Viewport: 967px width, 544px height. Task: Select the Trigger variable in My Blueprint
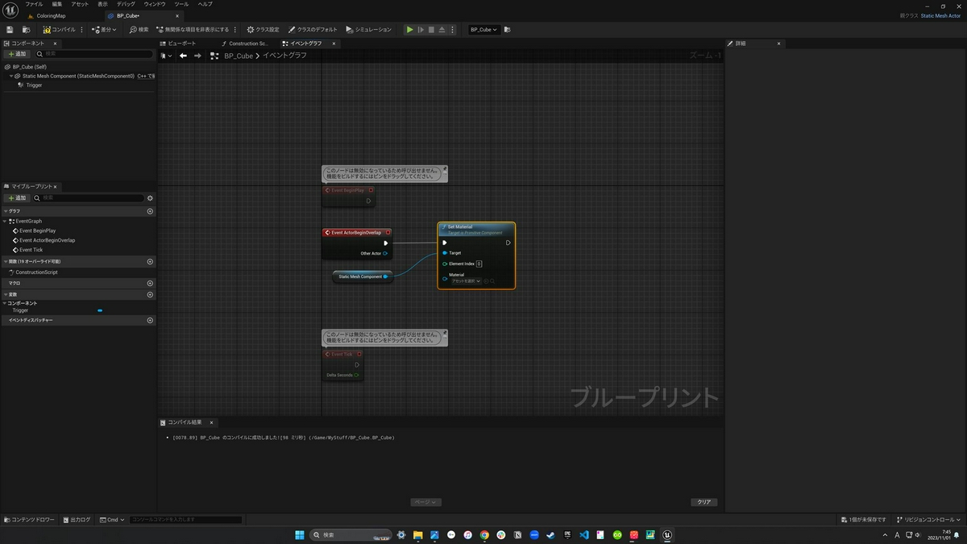(20, 310)
